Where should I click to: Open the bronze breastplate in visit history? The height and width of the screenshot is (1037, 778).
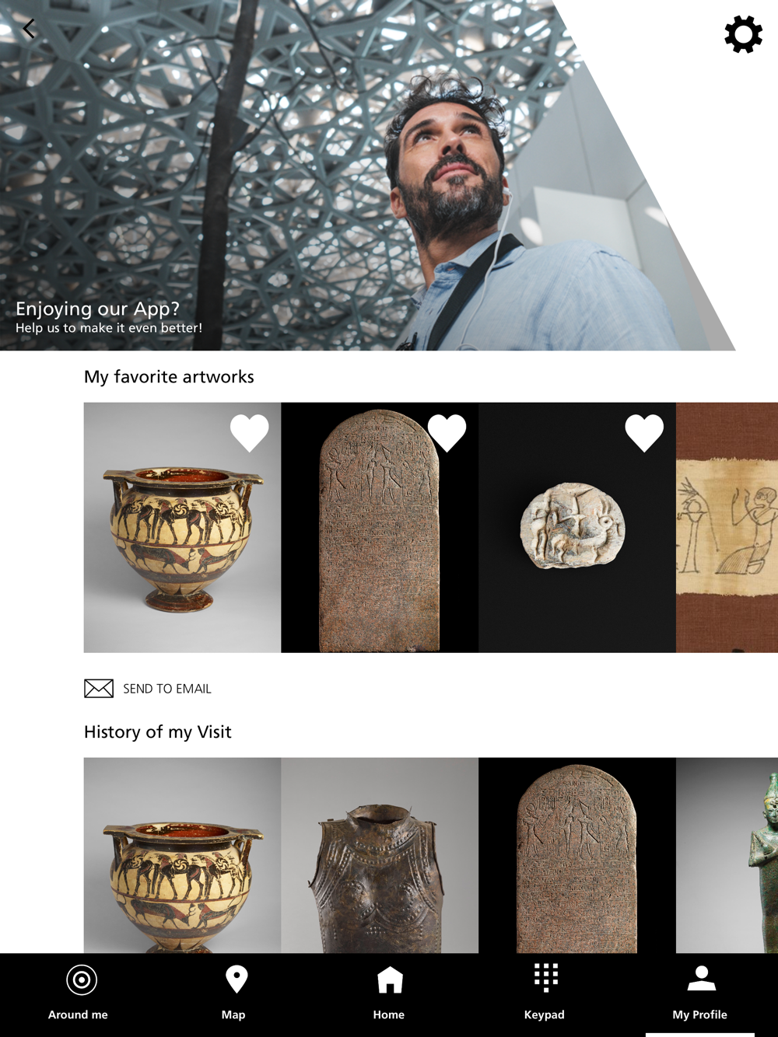point(380,855)
